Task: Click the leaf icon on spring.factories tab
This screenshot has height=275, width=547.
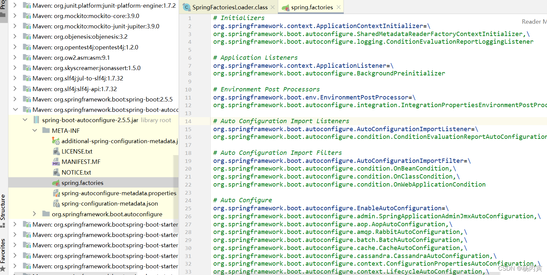Action: 286,7
